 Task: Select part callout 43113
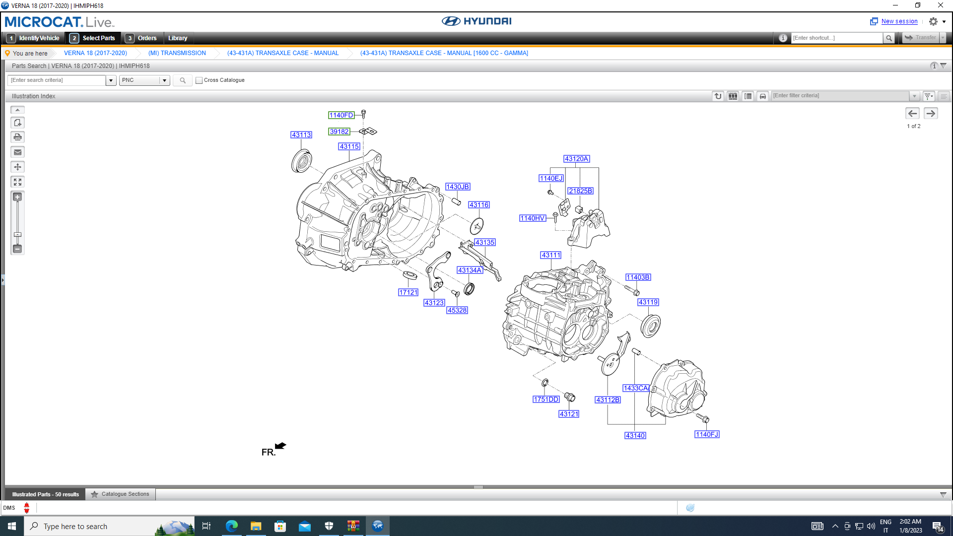coord(301,135)
